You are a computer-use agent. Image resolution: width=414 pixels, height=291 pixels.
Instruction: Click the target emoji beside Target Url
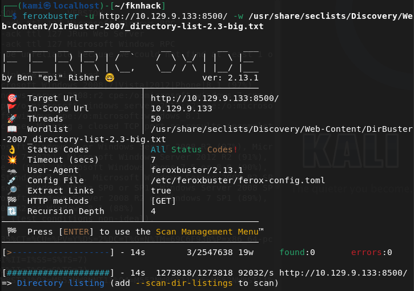pyautogui.click(x=12, y=98)
